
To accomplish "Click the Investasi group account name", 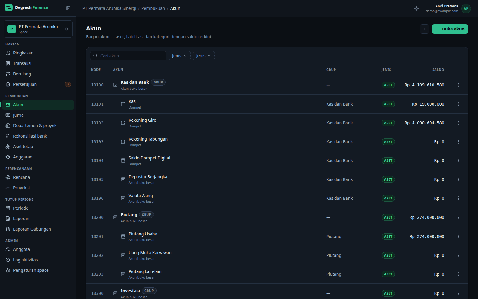I will (130, 291).
